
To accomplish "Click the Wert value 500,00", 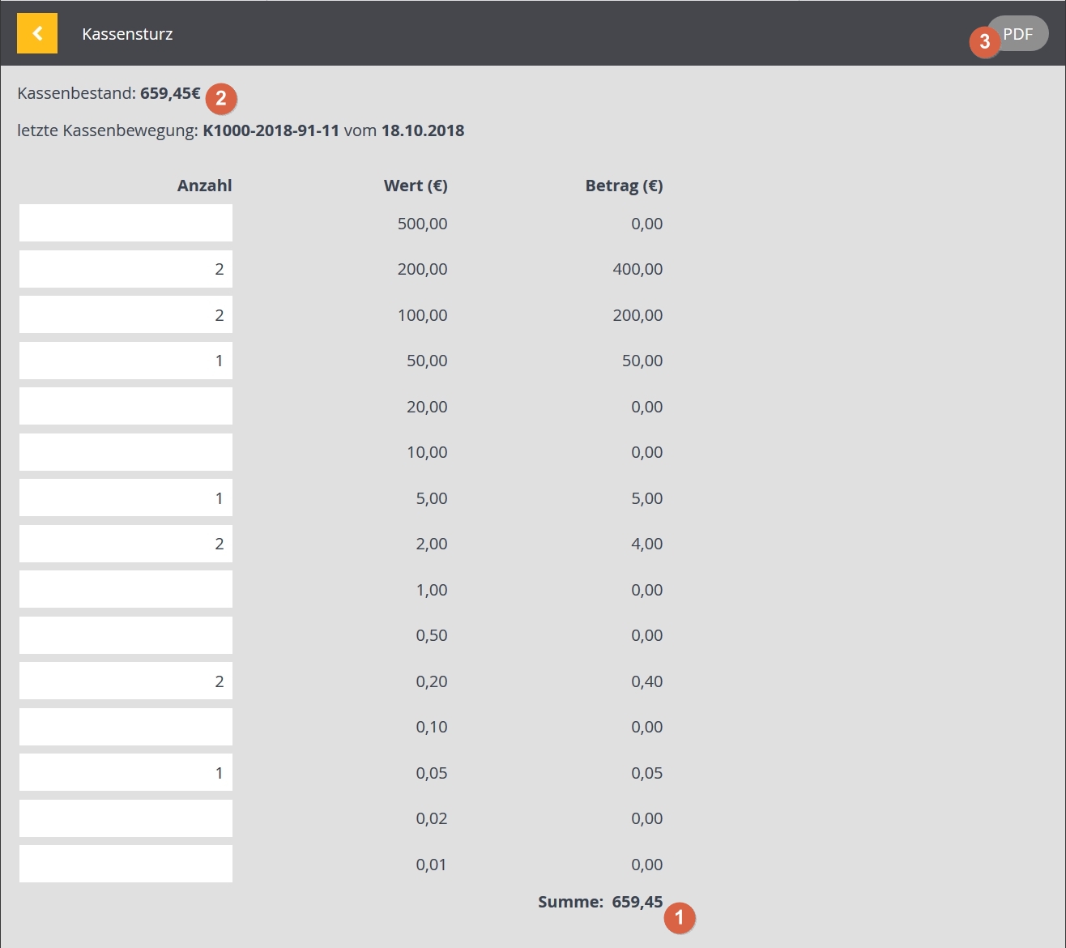I will click(422, 224).
